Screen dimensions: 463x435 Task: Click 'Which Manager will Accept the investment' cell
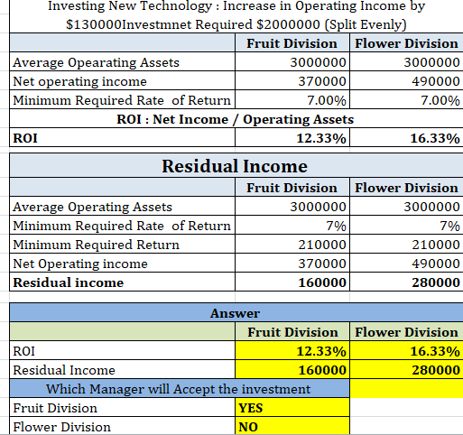point(180,389)
